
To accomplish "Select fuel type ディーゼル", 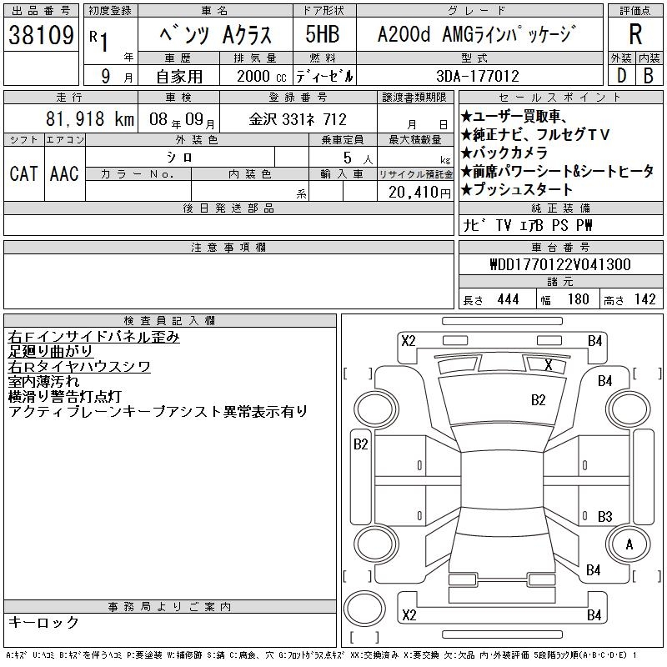I will (x=324, y=76).
